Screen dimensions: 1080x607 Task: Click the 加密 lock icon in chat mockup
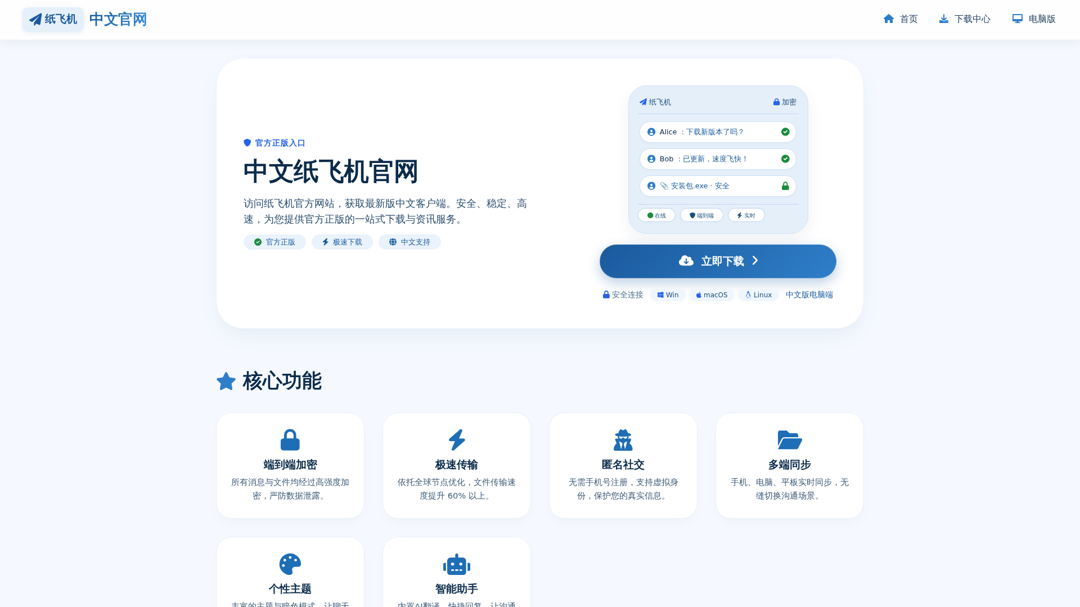pos(776,102)
